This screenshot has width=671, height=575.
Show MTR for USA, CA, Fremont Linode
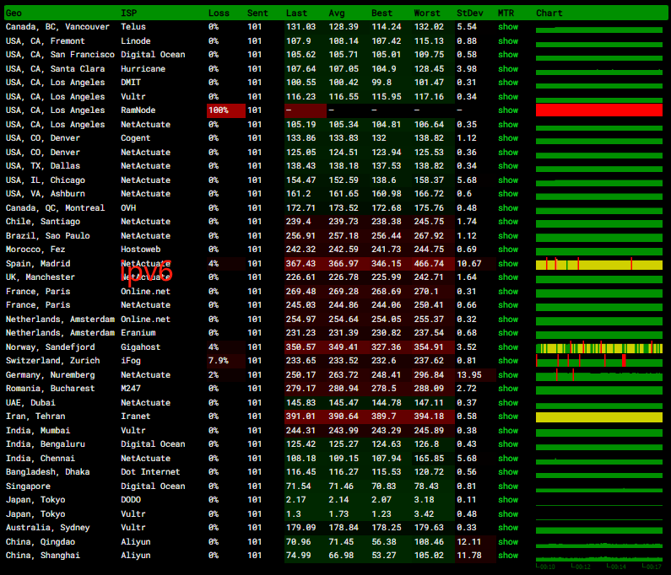pyautogui.click(x=508, y=41)
